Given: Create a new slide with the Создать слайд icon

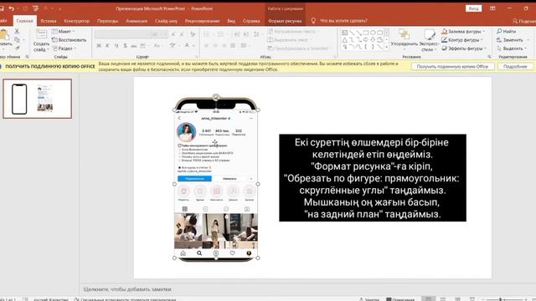Looking at the screenshot, I should pos(41,40).
